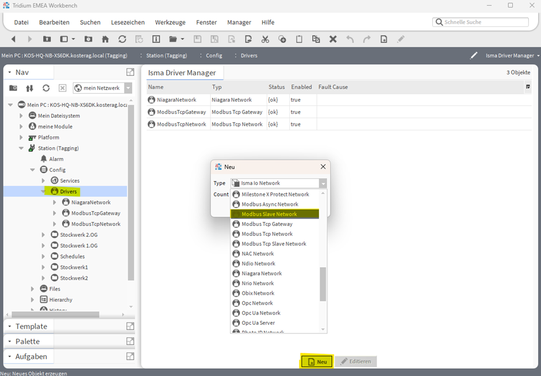This screenshot has width=541, height=376.
Task: Open the mein Netzwerk dropdown
Action: click(x=128, y=88)
